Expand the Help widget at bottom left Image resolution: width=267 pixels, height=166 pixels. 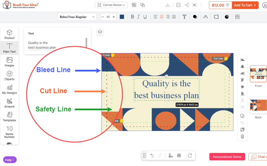click(x=10, y=159)
